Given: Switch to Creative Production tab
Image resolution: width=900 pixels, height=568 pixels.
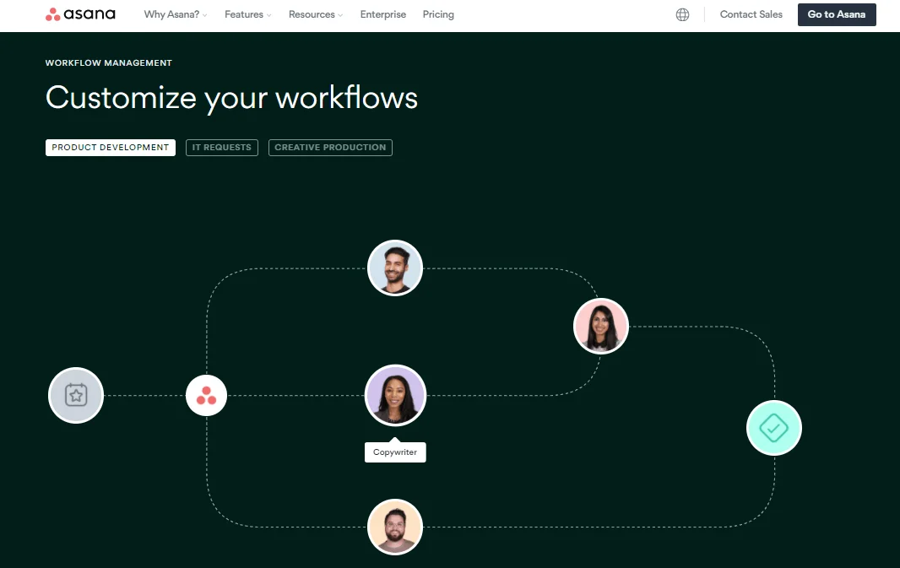Looking at the screenshot, I should tap(330, 148).
